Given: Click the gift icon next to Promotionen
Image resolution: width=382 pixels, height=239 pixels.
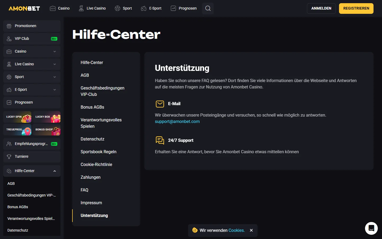Looking at the screenshot, I should coord(9,26).
